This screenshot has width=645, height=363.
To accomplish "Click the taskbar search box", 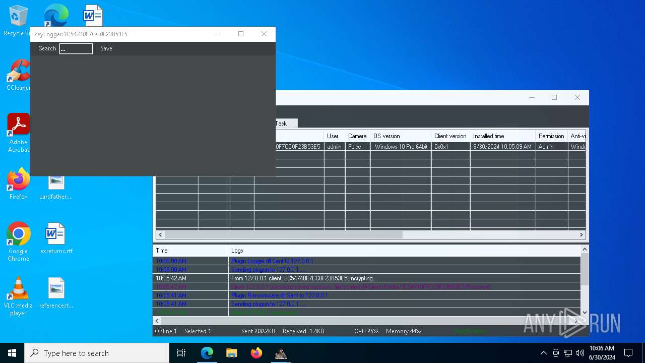I will point(97,353).
